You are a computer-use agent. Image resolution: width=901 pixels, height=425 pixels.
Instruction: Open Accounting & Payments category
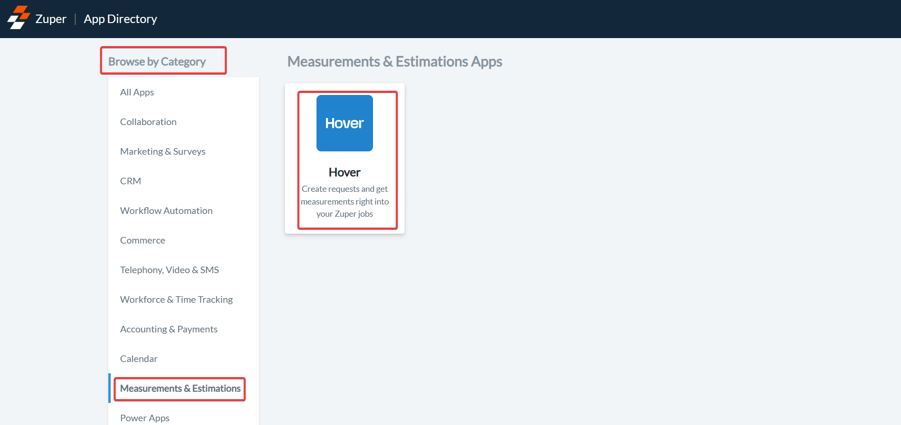pos(169,329)
